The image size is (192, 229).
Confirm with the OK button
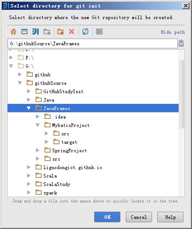[107, 217]
